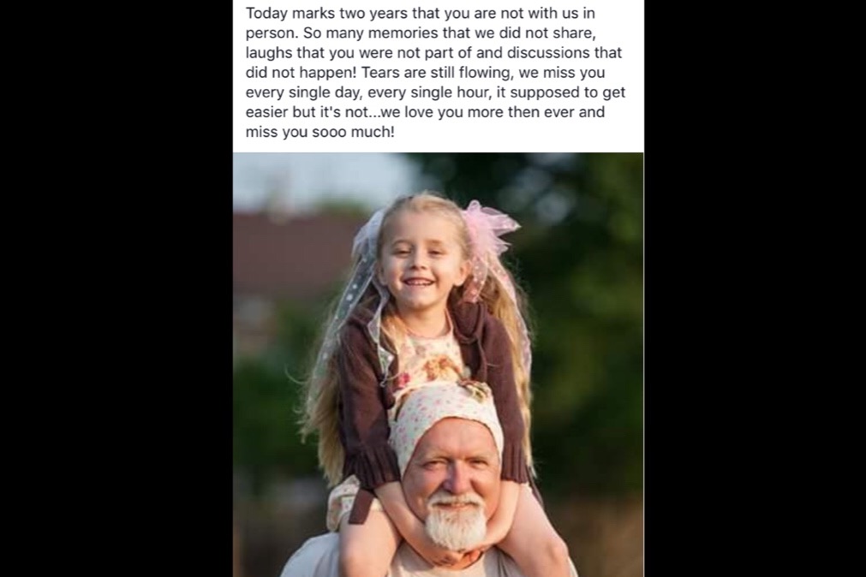Click the man's white beard in photo
The image size is (866, 577).
[455, 522]
